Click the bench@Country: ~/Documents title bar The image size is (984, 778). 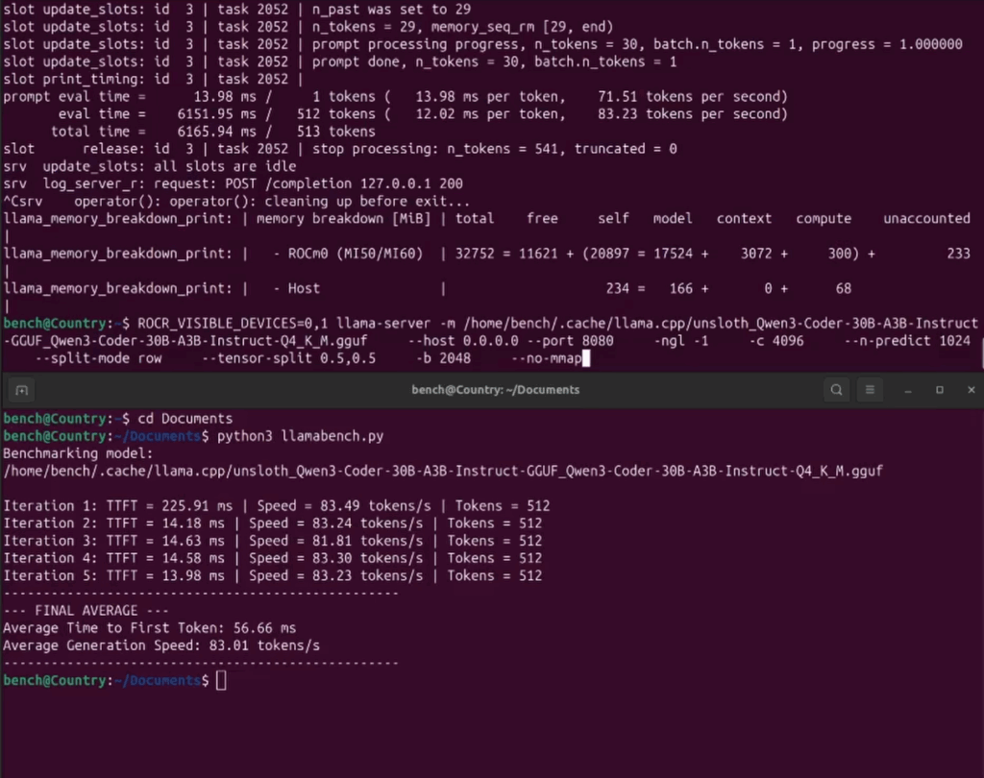pyautogui.click(x=495, y=390)
